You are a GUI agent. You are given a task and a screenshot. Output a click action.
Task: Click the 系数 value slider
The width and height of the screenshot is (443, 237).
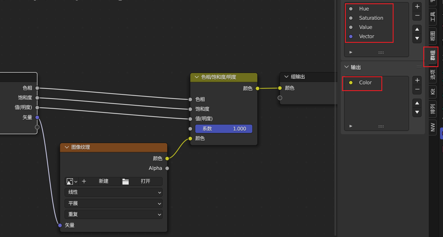224,129
